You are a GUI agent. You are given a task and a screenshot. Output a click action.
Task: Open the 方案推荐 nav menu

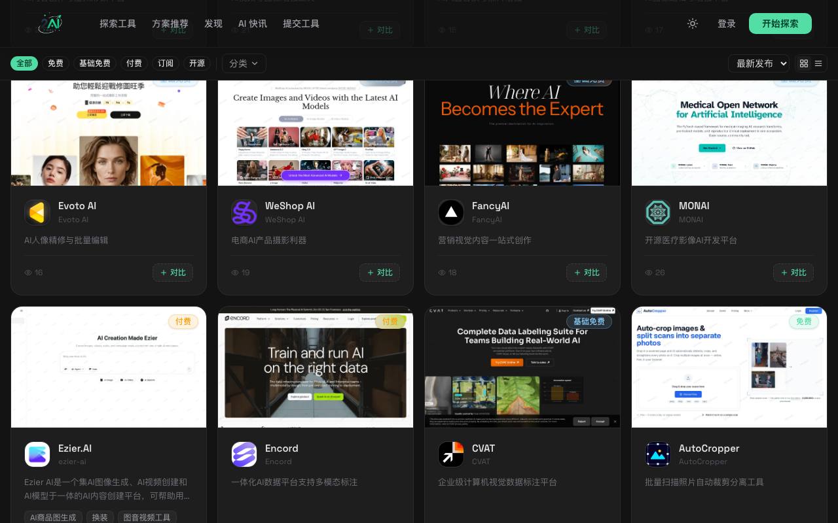(170, 24)
